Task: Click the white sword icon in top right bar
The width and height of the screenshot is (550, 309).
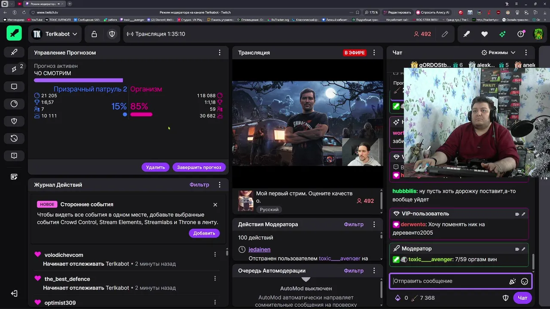Action: pos(467,34)
